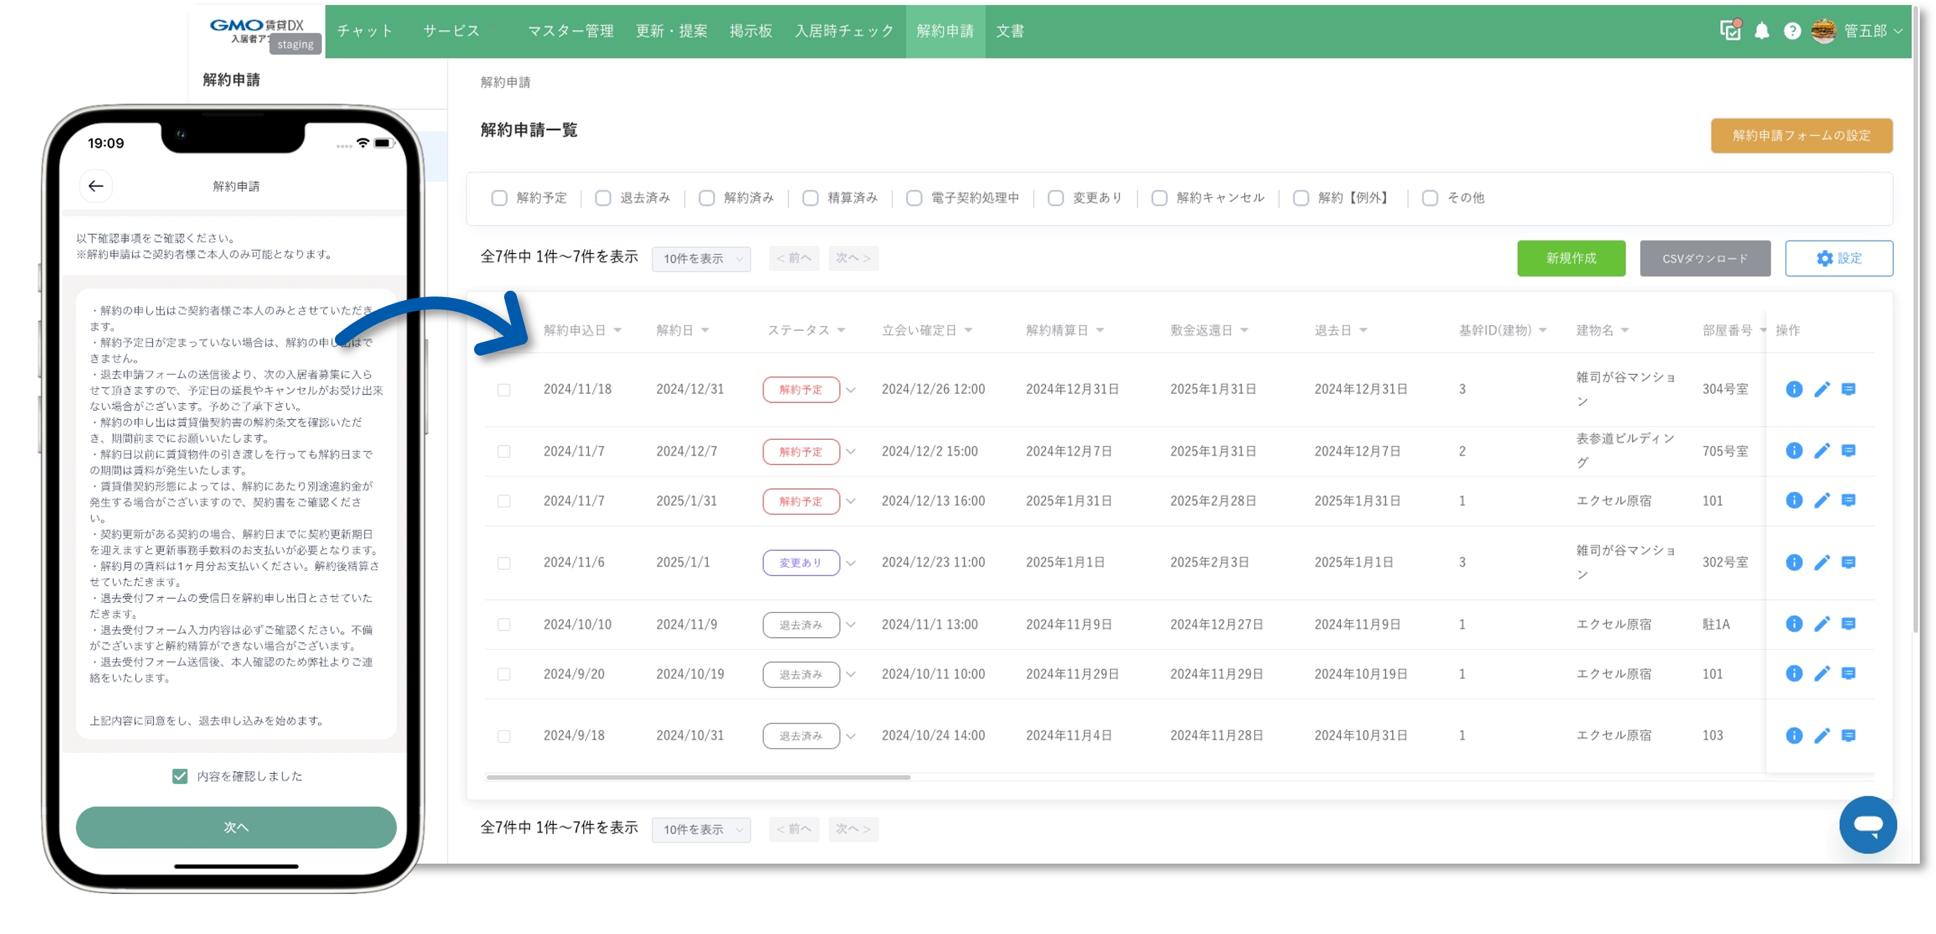Screen dimensions: 1936x934
Task: Open comment icon for 駐1A row
Action: pos(1848,624)
